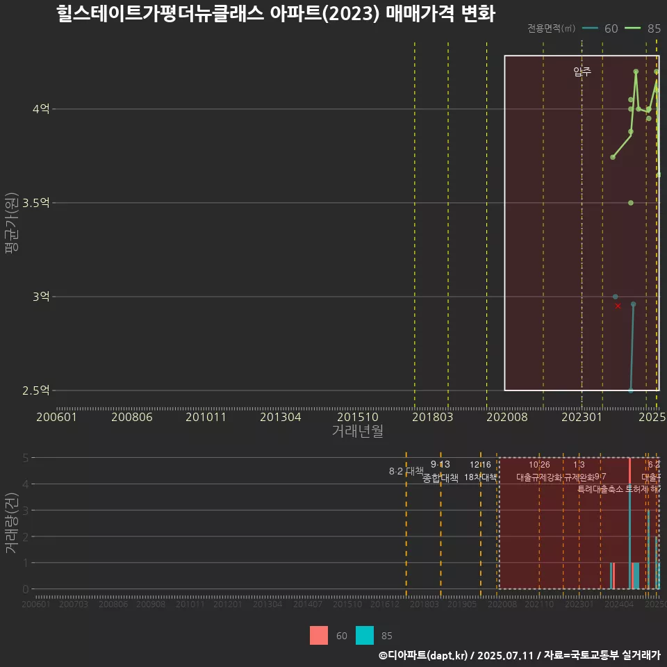Click the 특례대출축소 policy label
The height and width of the screenshot is (667, 667).
(x=600, y=489)
